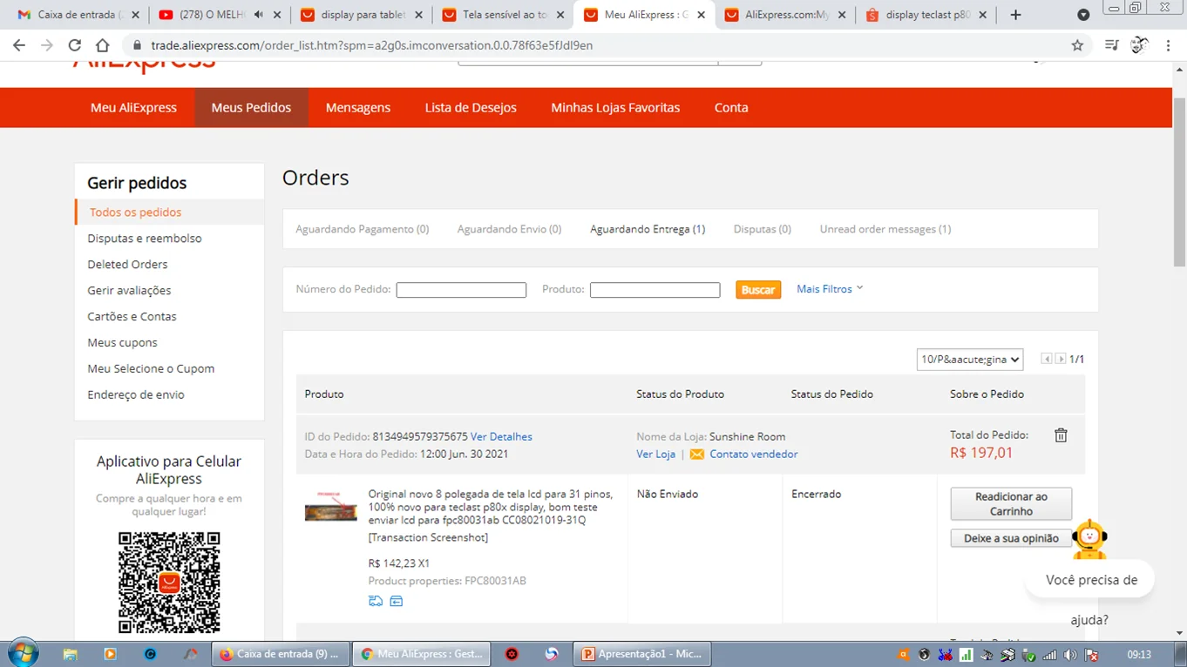
Task: Filter by Aguardando Entrega (1)
Action: pyautogui.click(x=648, y=229)
